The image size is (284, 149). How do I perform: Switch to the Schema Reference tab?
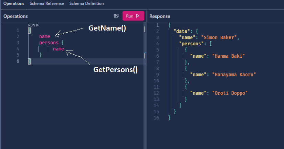47,3
